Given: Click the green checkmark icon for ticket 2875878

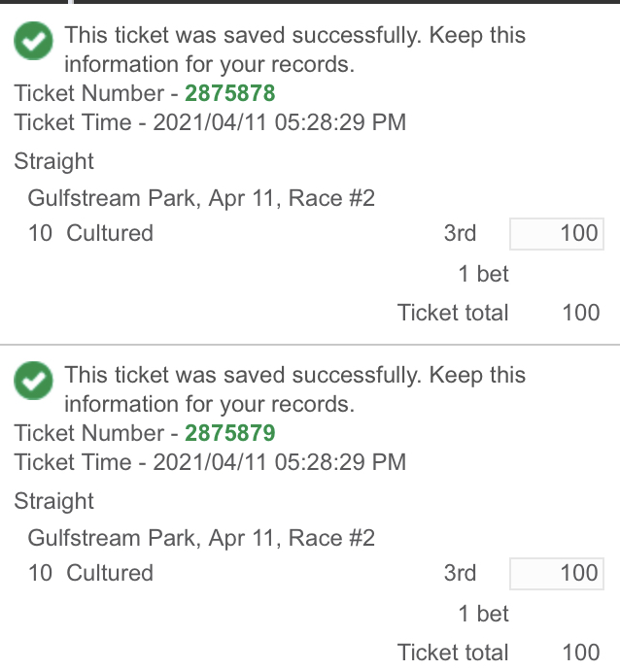Looking at the screenshot, I should tap(34, 42).
